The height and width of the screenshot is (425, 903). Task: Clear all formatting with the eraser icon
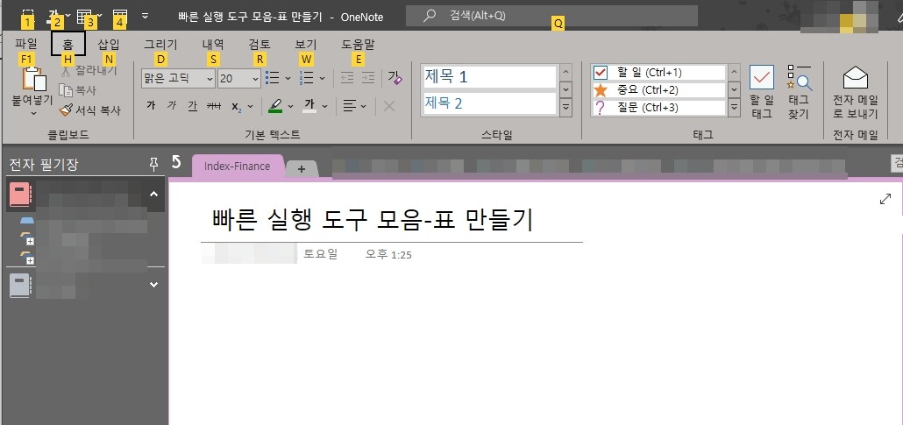pyautogui.click(x=395, y=78)
